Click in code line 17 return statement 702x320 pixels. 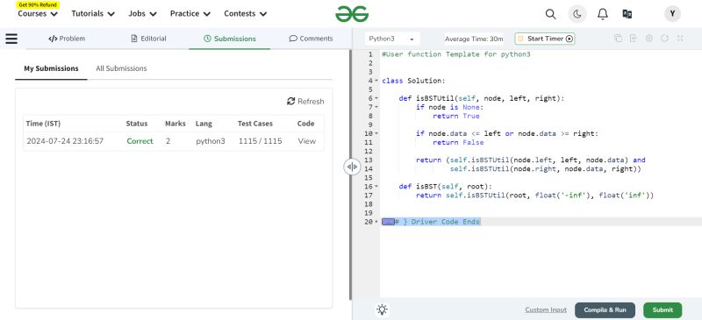(x=534, y=196)
